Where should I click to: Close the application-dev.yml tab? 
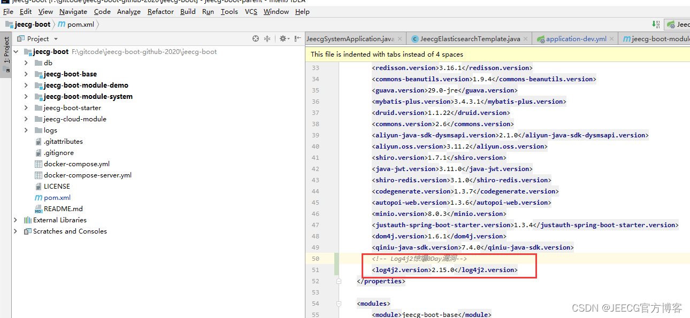point(612,39)
